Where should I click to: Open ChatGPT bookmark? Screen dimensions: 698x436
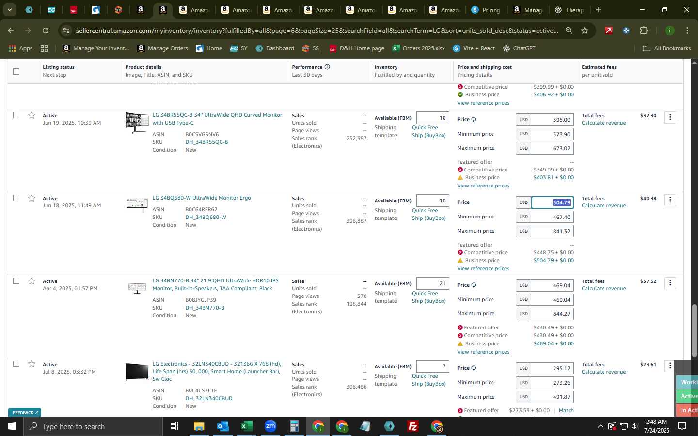click(519, 48)
